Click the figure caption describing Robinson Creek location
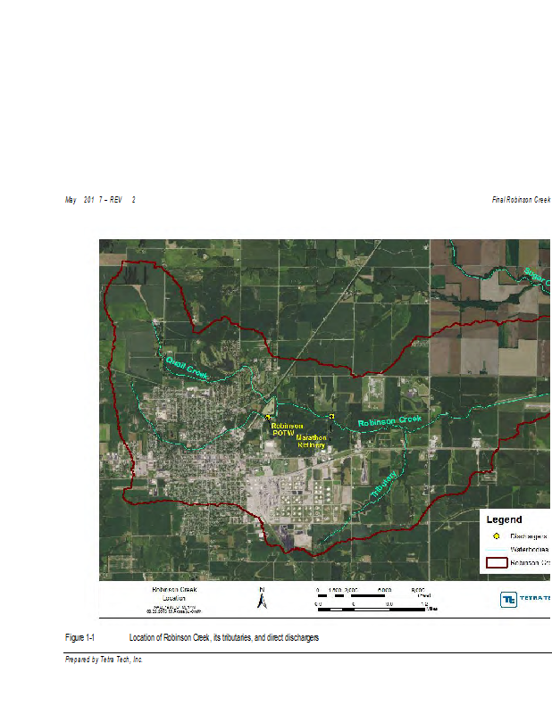Image resolution: width=552 pixels, height=714 pixels. tap(223, 638)
